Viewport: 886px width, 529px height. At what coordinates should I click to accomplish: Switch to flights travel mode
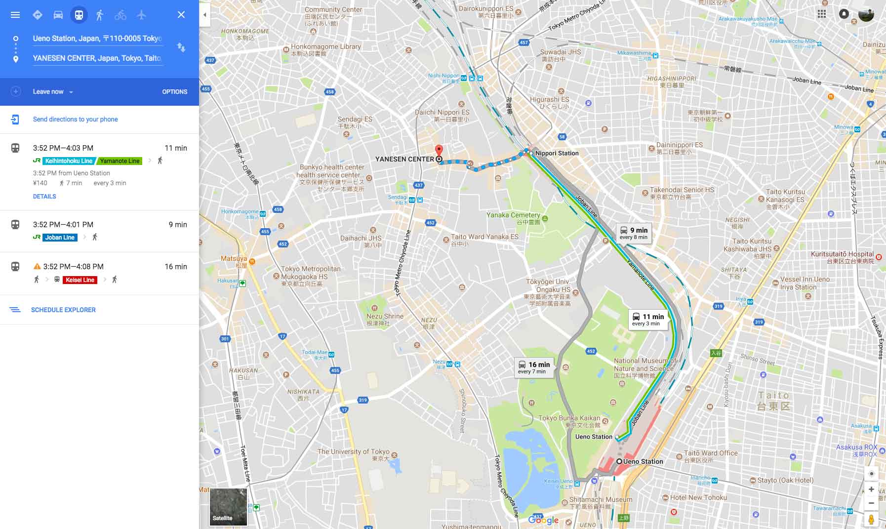point(142,15)
